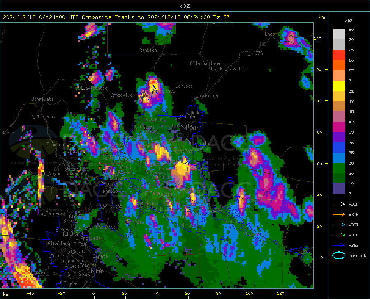Viewport: 370px width, 299px height.
Task: Select the light blue 30–35 dBZ color band
Action: (339, 158)
